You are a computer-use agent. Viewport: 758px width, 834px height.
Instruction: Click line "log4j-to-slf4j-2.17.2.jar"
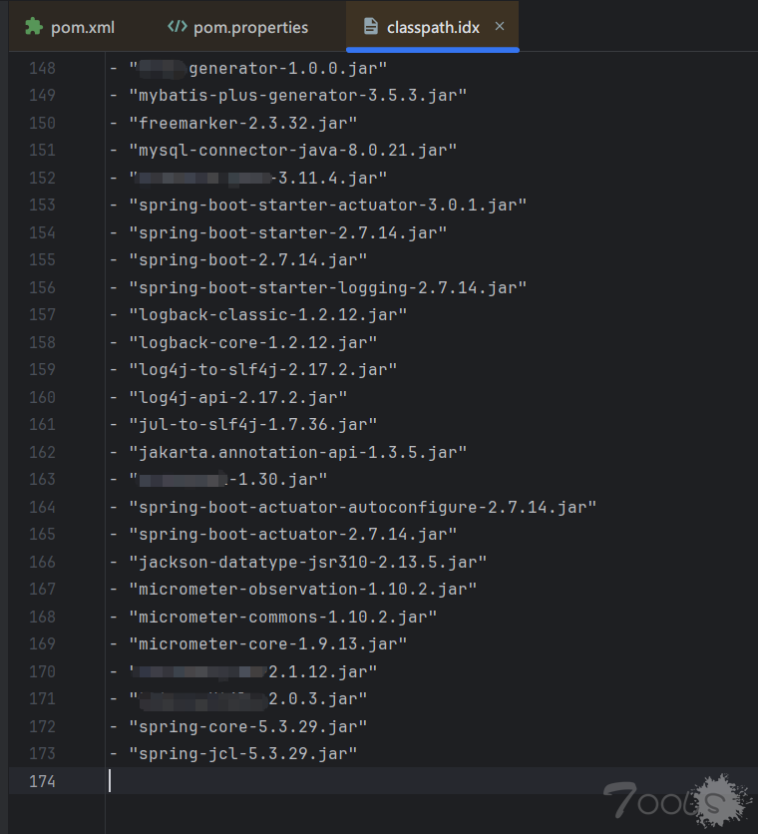tap(262, 370)
